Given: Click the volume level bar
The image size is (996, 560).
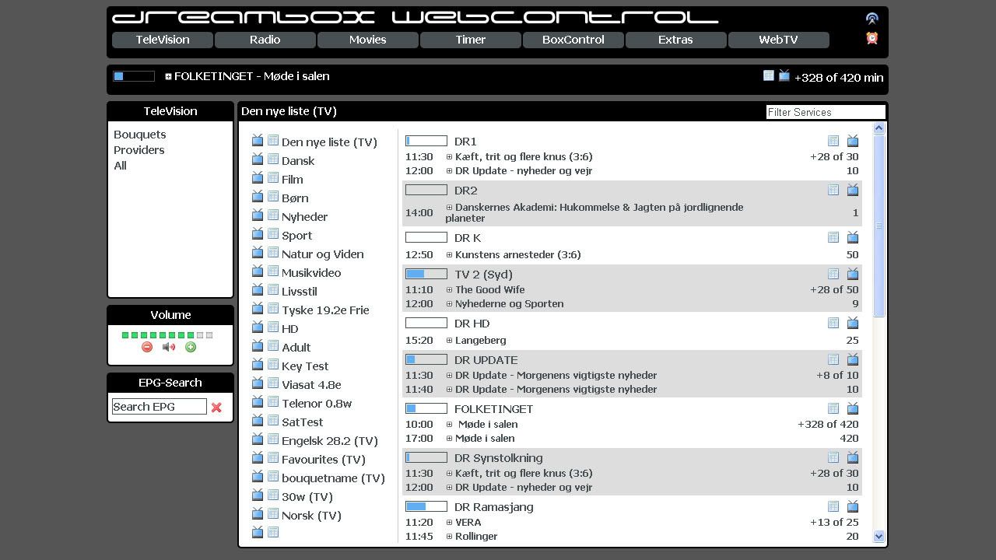Looking at the screenshot, I should pos(167,335).
